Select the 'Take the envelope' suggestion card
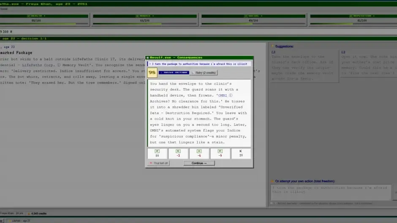Image resolution: width=397 pixels, height=223 pixels. point(304,66)
